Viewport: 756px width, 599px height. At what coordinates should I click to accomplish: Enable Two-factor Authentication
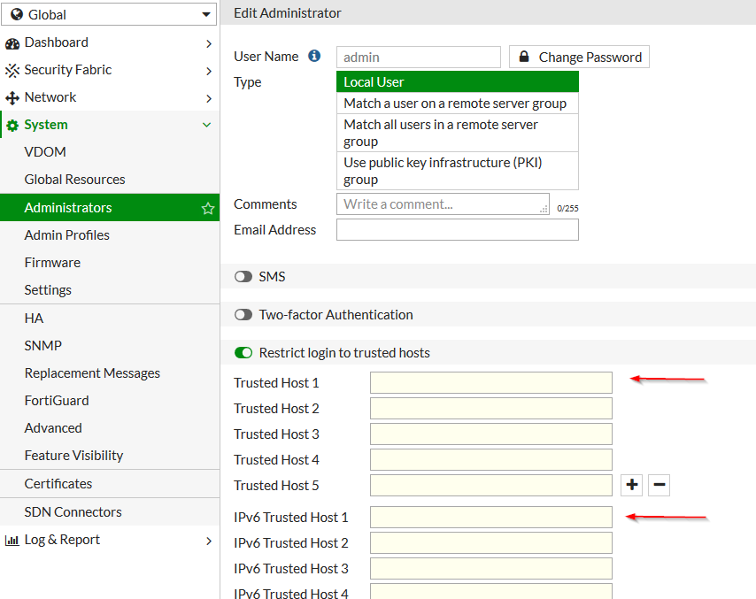coord(243,314)
